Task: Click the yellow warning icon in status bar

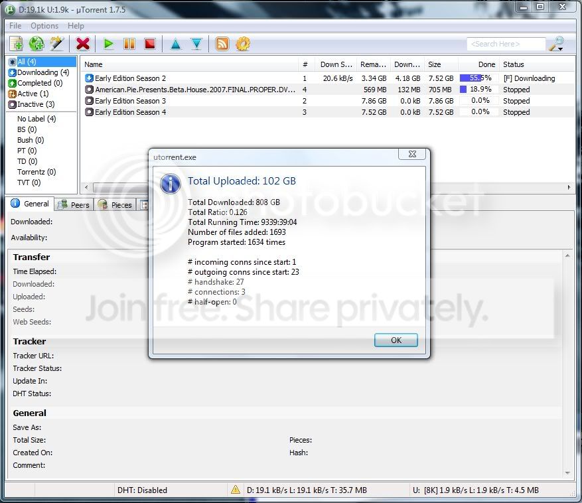Action: (236, 490)
